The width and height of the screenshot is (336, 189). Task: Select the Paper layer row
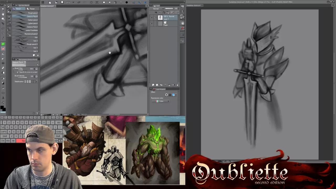click(x=164, y=23)
